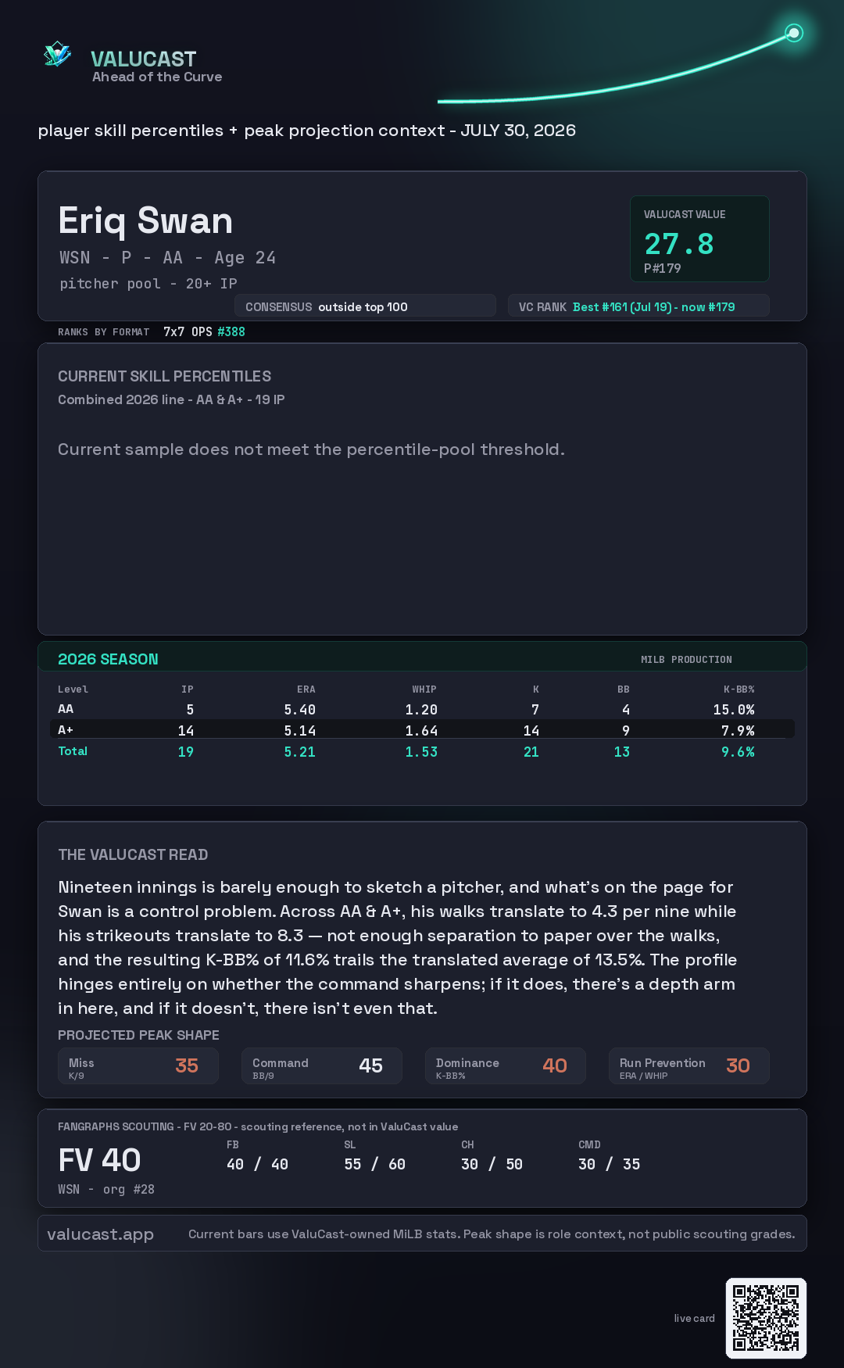Viewport: 844px width, 1368px height.
Task: Select the Run Prevention 30 tile
Action: pos(689,1066)
